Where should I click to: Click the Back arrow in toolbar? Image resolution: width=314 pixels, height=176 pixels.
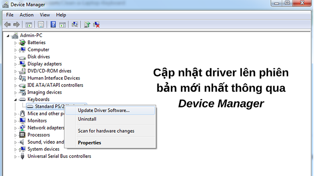(x=7, y=25)
